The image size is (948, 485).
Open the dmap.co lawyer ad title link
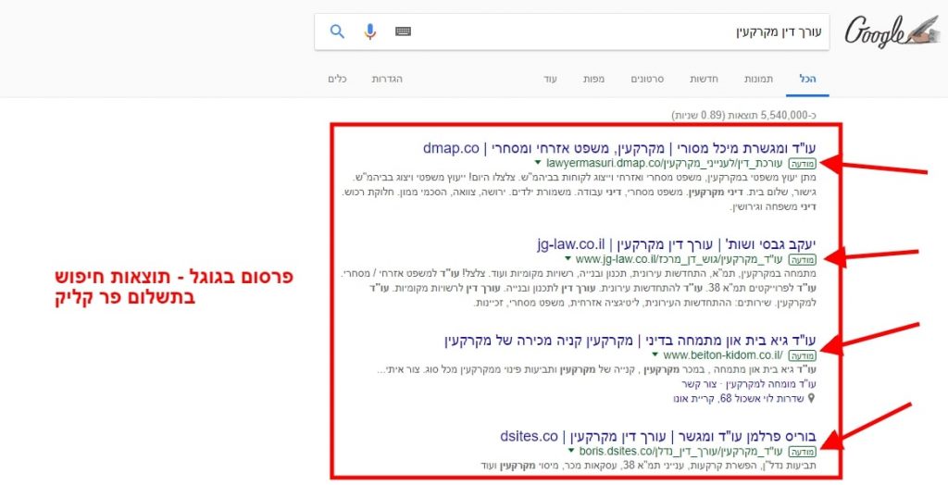coord(619,148)
